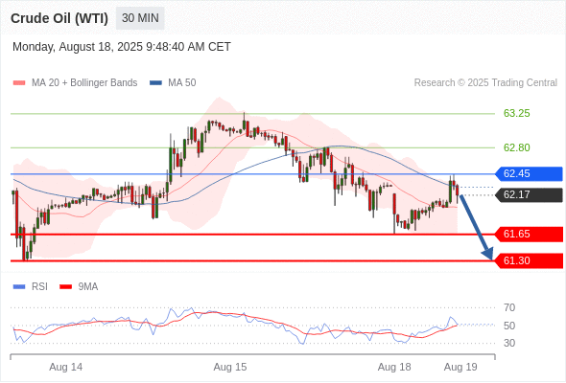The width and height of the screenshot is (566, 383).
Task: Click the blue downward forecast arrow head
Action: 488,254
